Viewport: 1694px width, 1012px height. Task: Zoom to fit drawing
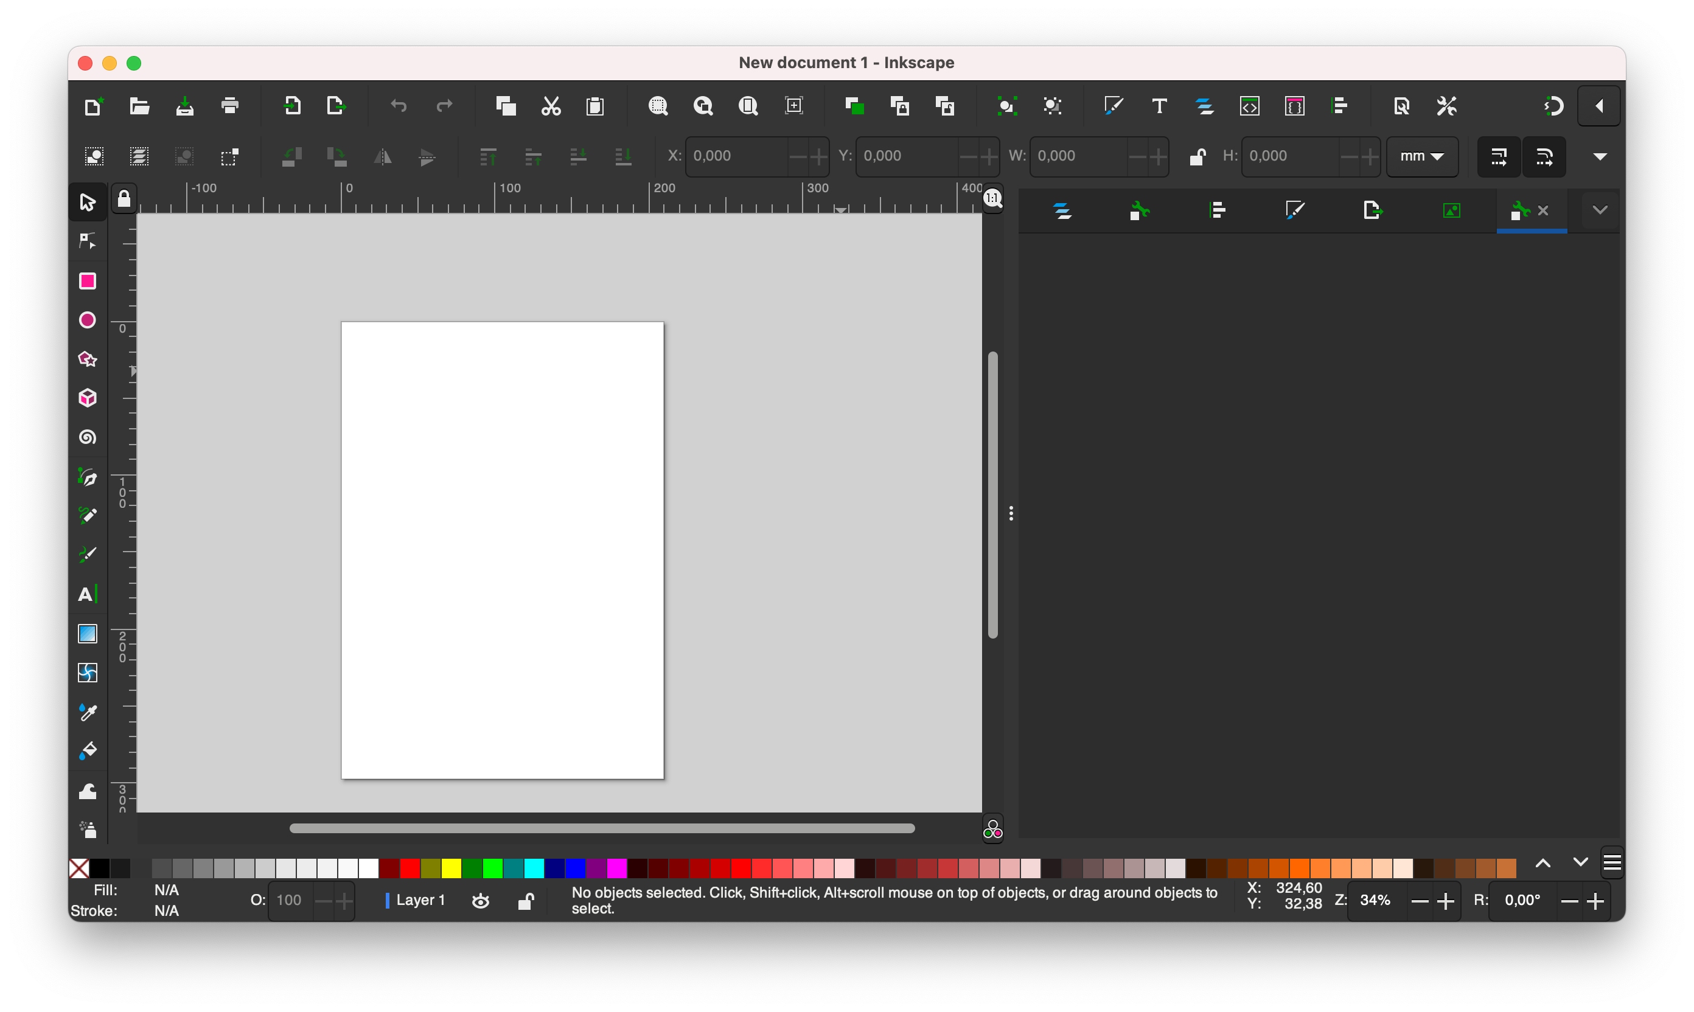click(703, 106)
